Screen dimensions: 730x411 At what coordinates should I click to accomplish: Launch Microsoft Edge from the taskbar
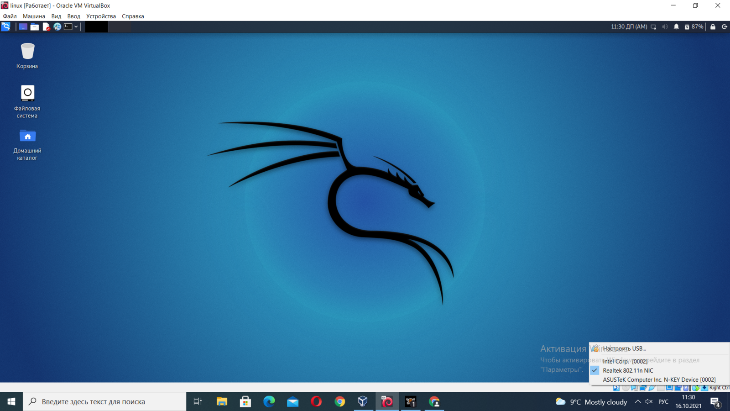(x=269, y=401)
